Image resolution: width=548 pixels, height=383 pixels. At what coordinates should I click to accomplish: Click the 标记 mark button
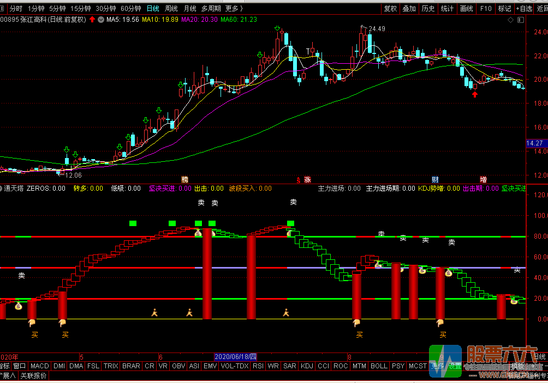pyautogui.click(x=504, y=9)
